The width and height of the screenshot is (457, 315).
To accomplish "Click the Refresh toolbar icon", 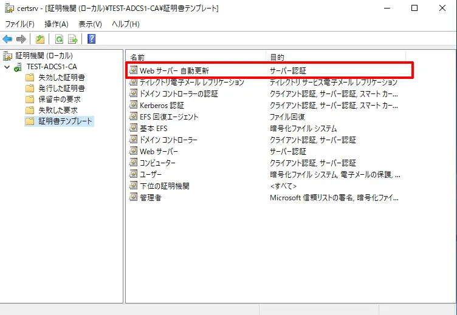I will point(59,39).
